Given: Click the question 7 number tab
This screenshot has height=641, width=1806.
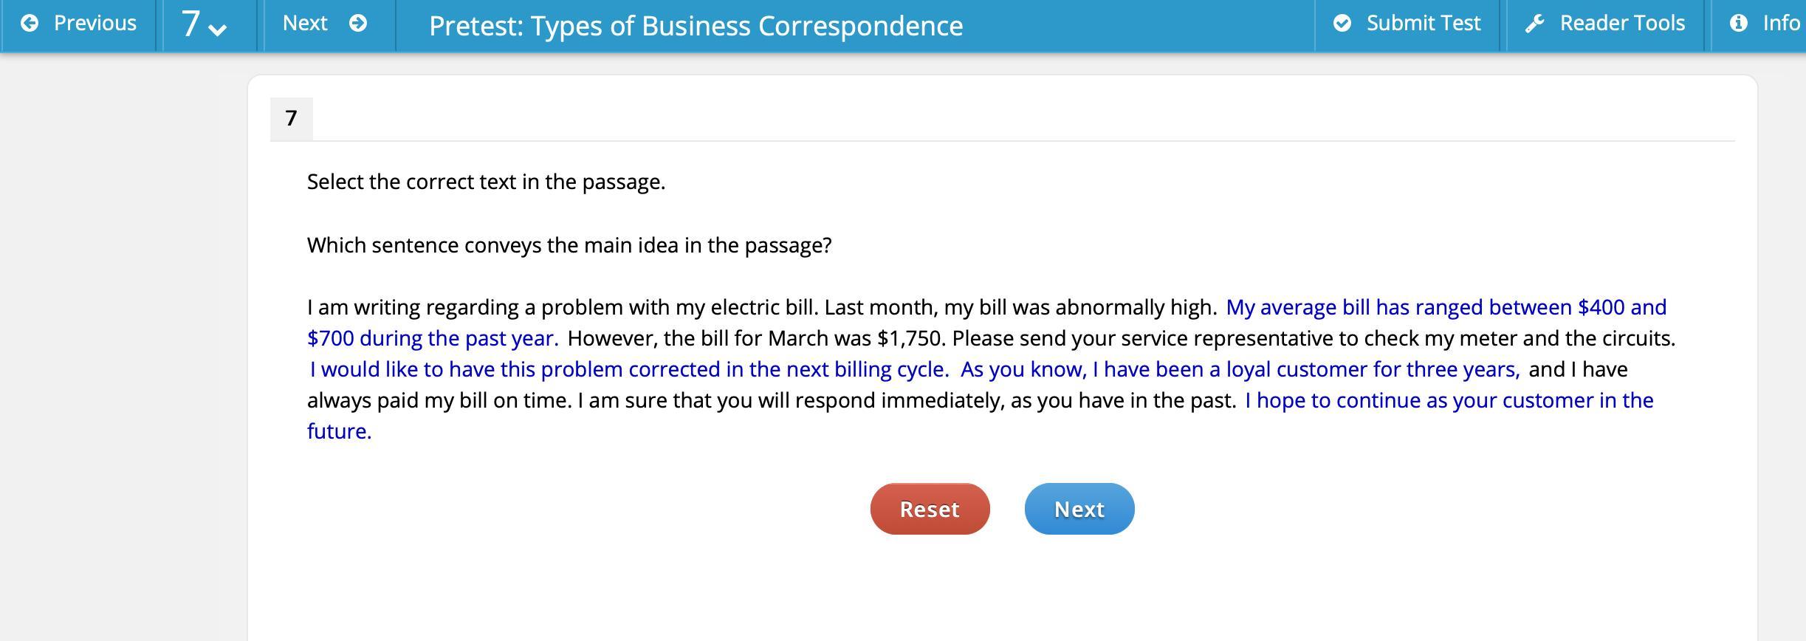Looking at the screenshot, I should pos(291,118).
